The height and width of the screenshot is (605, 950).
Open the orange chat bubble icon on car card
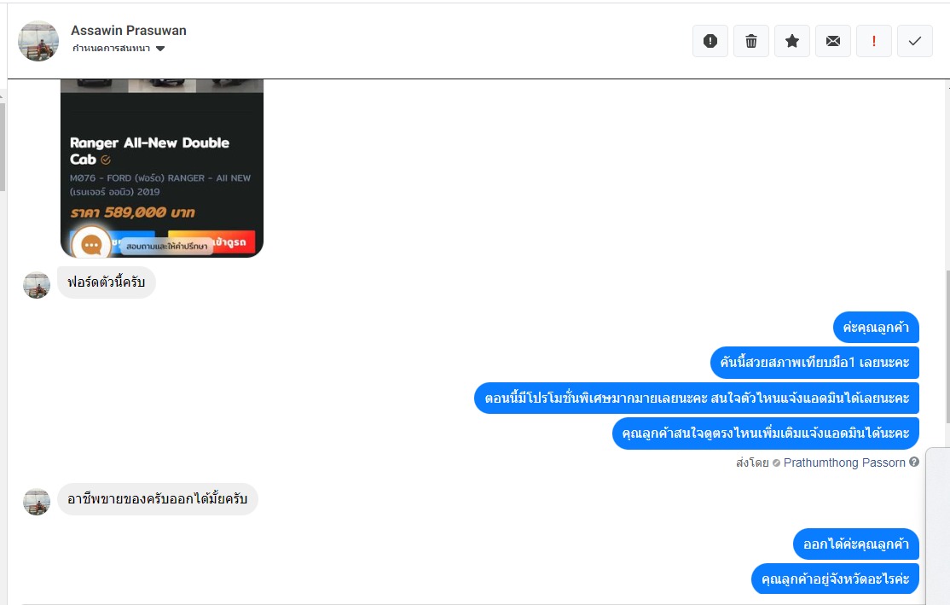click(x=91, y=245)
